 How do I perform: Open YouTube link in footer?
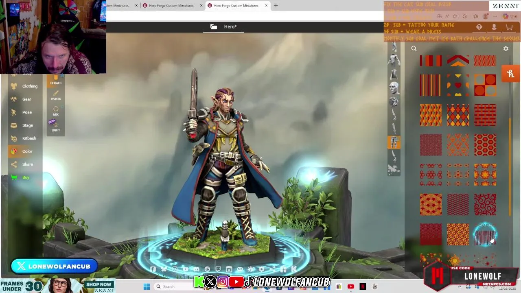[186, 269]
